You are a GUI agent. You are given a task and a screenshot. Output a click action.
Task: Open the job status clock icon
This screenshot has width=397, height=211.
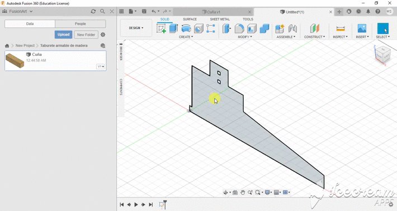(x=358, y=11)
